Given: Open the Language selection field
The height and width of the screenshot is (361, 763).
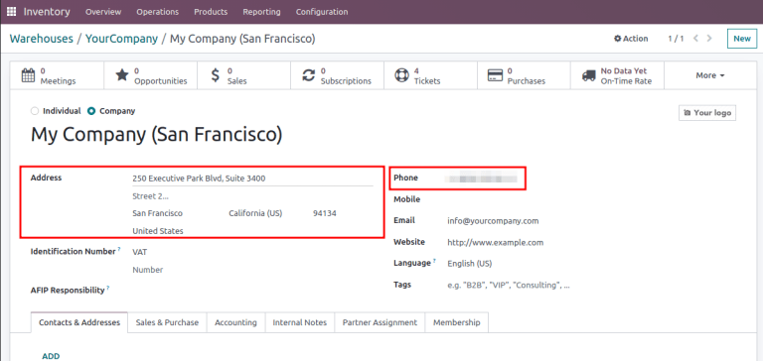Looking at the screenshot, I should (506, 264).
